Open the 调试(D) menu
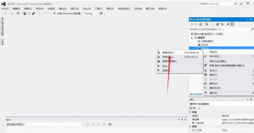This screenshot has height=133, width=254. [x=63, y=9]
